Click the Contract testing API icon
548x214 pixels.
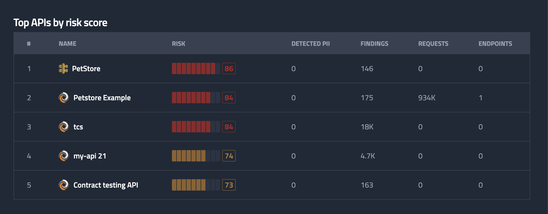pyautogui.click(x=64, y=185)
